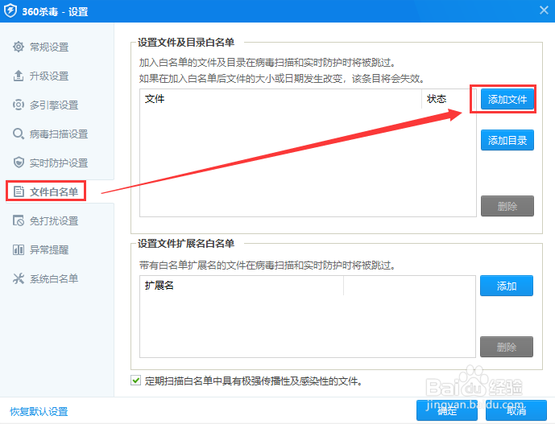The height and width of the screenshot is (424, 555).
Task: Click the upload icon for 升级设置
Action: [19, 76]
